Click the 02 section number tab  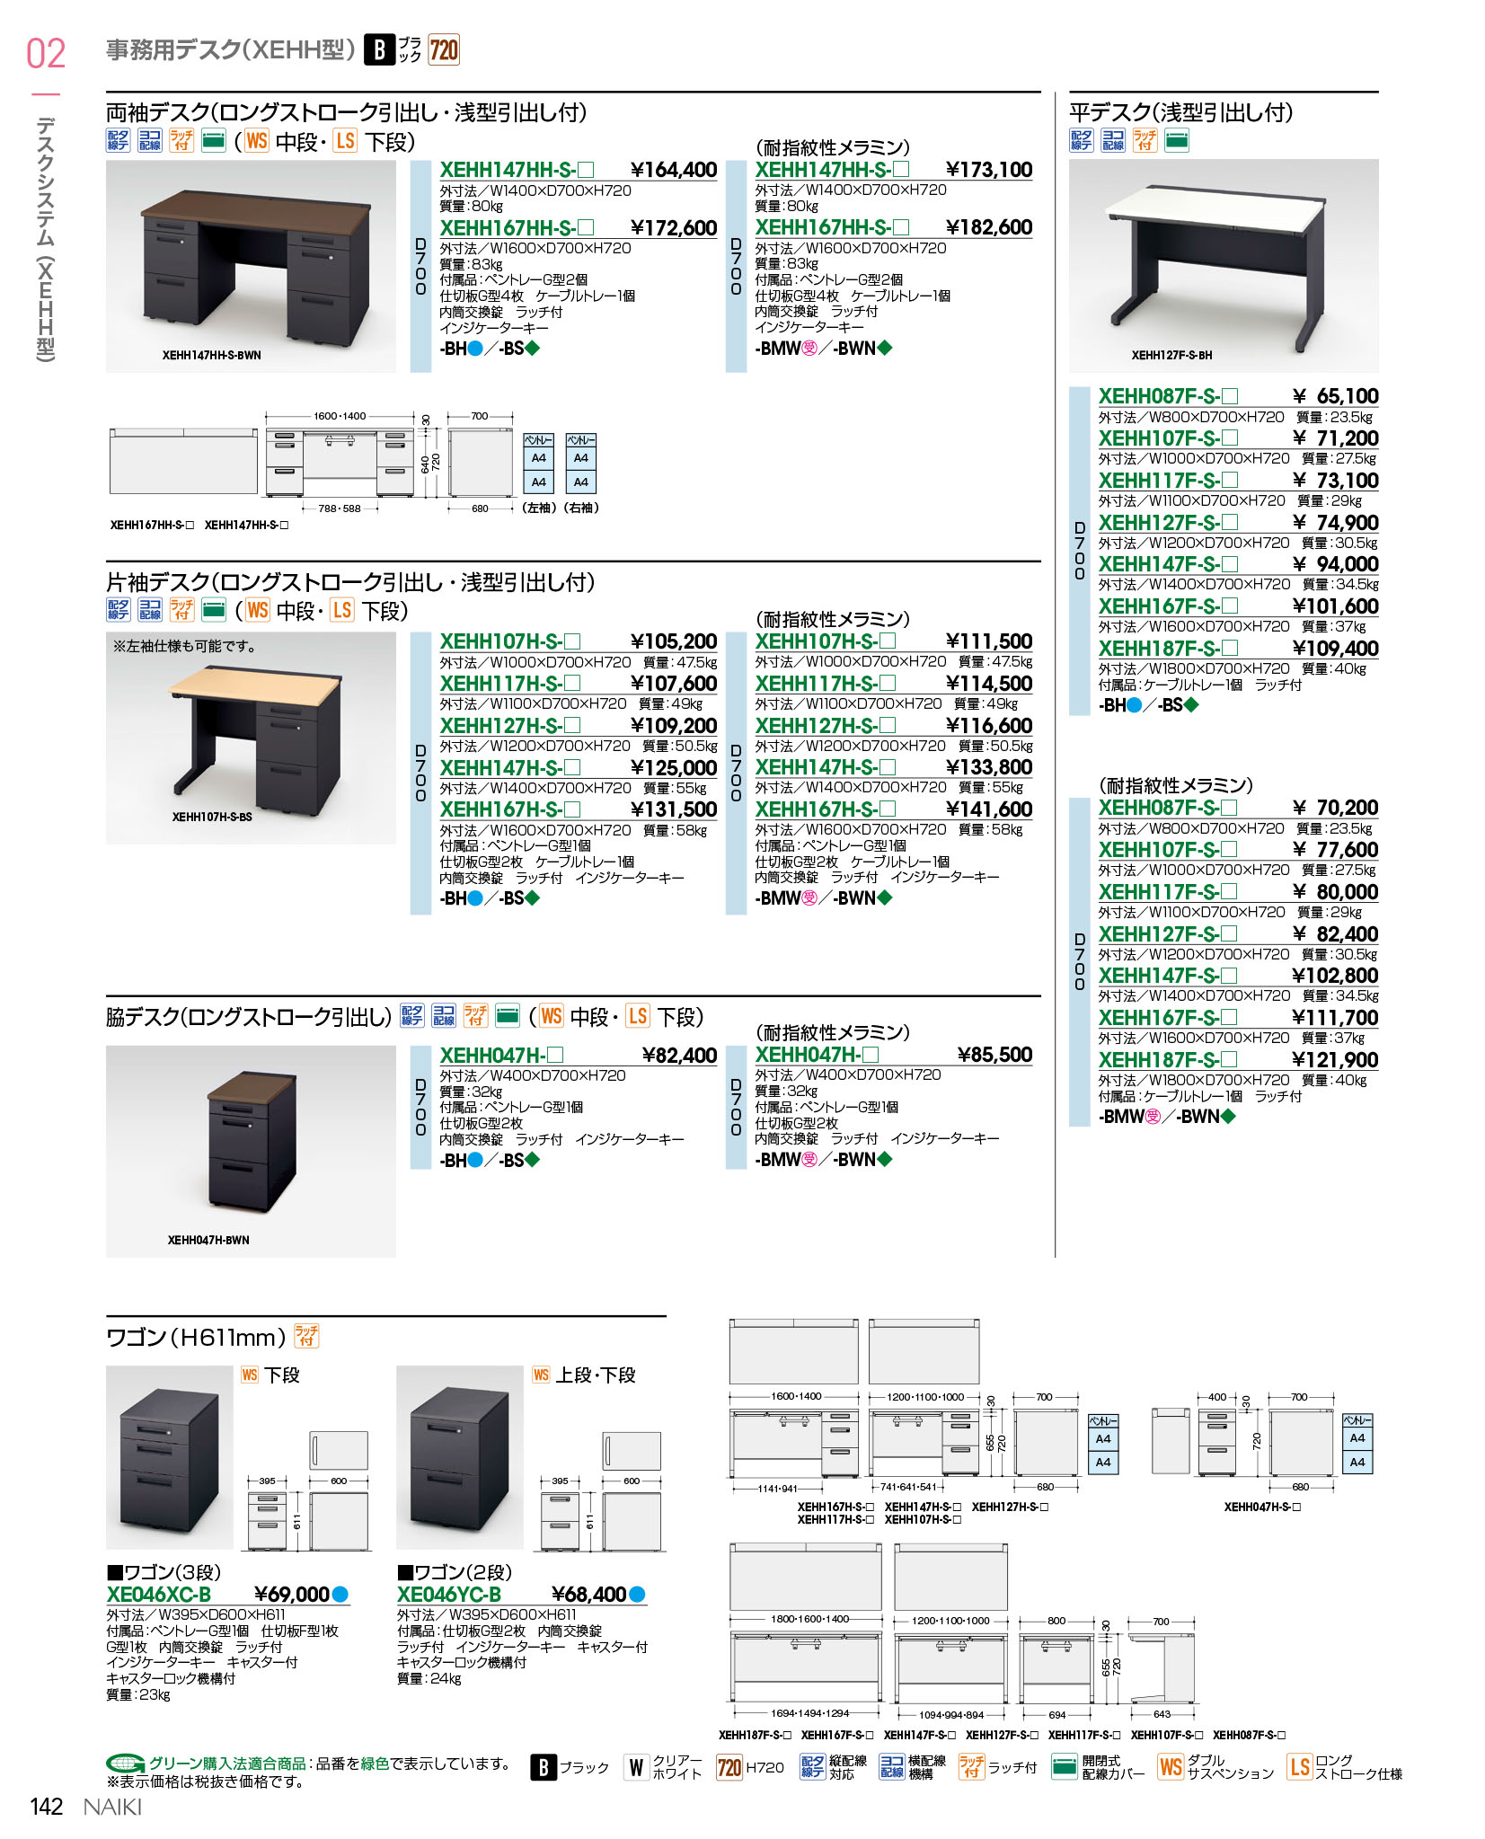pos(46,54)
